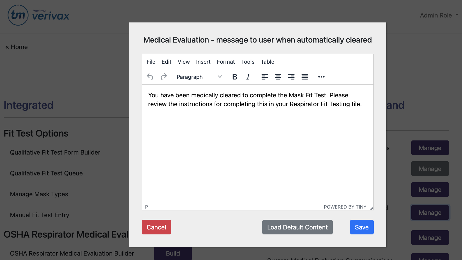Toggle bold text formatting
The width and height of the screenshot is (462, 260).
point(235,77)
